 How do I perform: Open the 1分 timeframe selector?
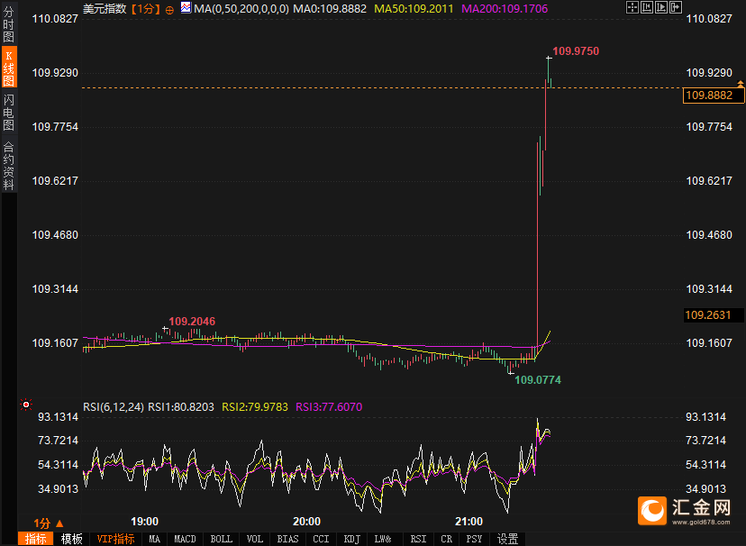(48, 523)
